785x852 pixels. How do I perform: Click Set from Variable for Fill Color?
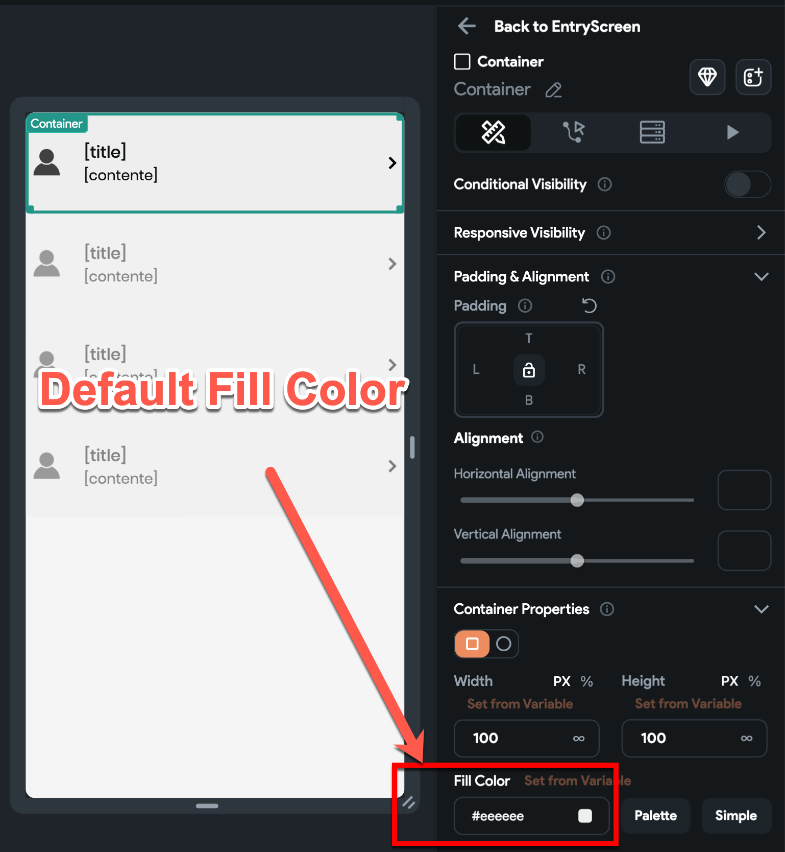pos(578,780)
